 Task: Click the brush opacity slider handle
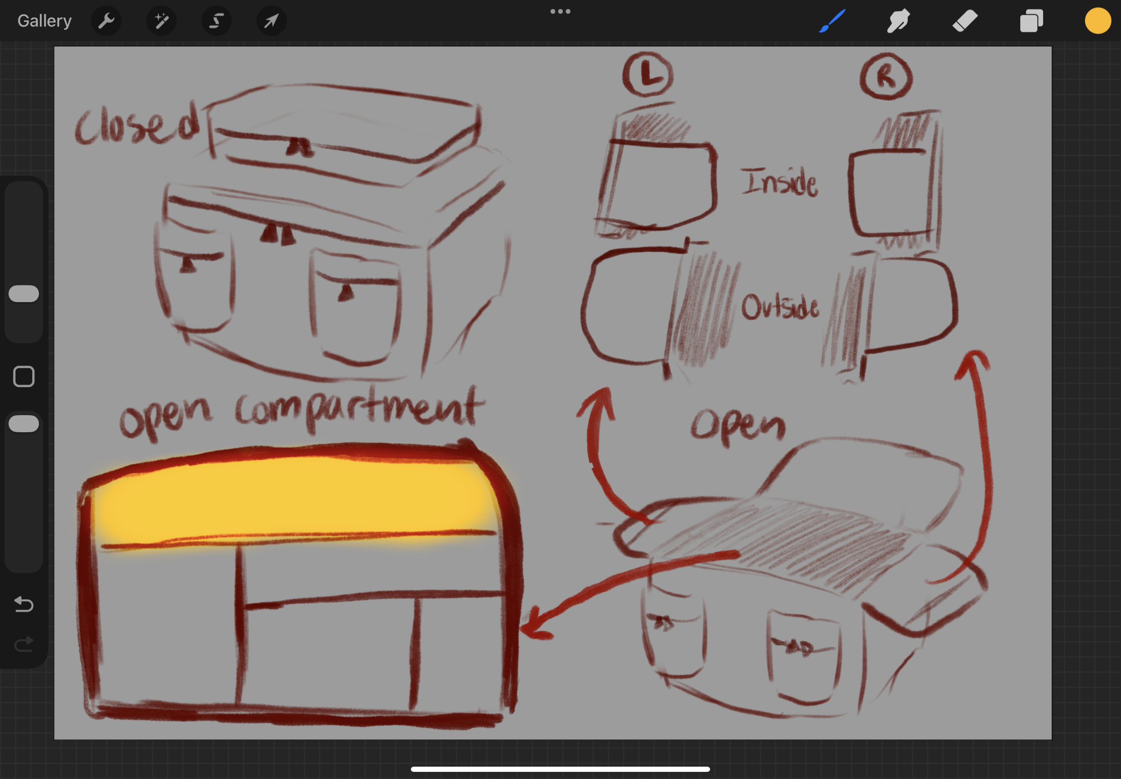23,423
